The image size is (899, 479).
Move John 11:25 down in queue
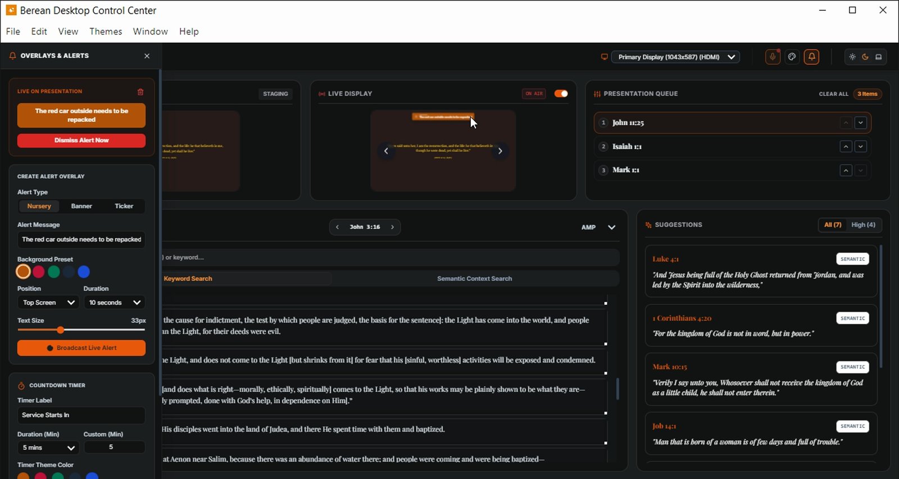coord(861,123)
